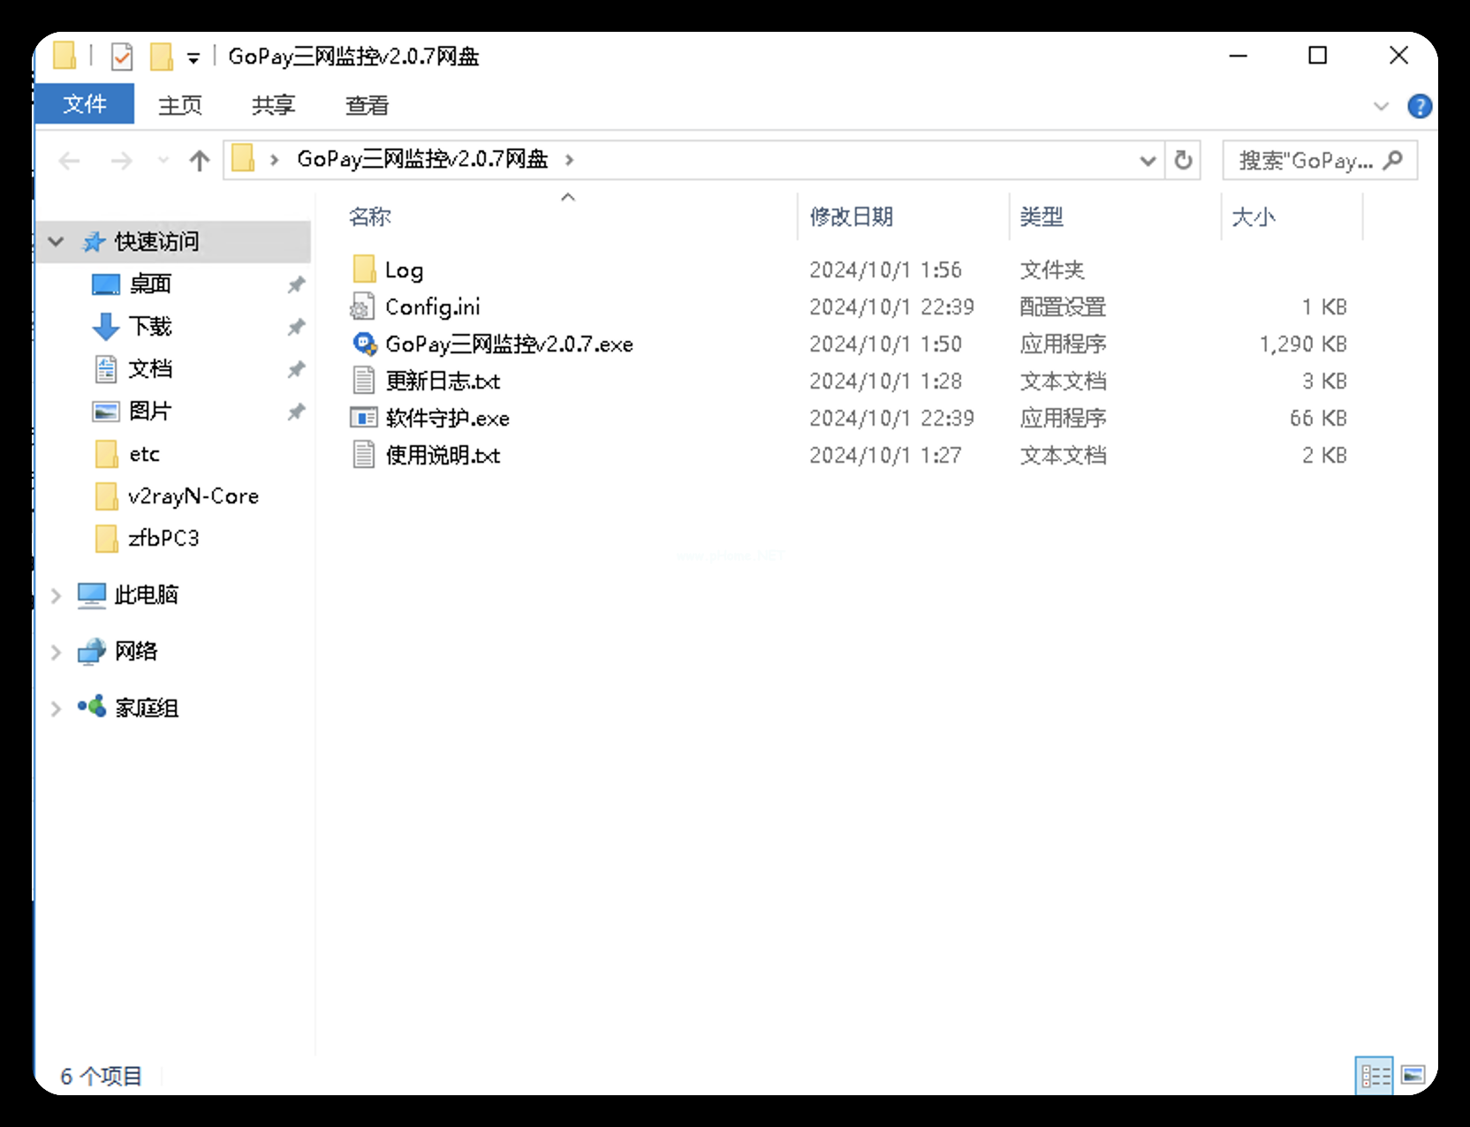Click the 下载 download arrow icon
Image resolution: width=1470 pixels, height=1127 pixels.
click(x=106, y=327)
